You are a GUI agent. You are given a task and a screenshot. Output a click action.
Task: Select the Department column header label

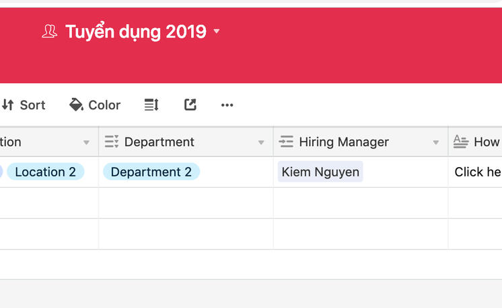pos(159,142)
